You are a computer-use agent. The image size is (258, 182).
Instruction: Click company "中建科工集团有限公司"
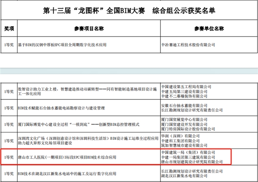[x=180, y=141]
